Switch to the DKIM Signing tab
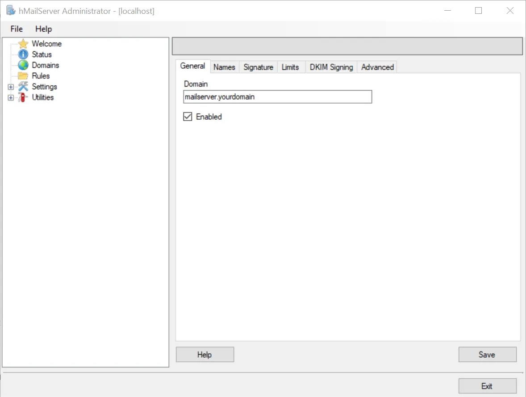The image size is (526, 397). coord(331,67)
